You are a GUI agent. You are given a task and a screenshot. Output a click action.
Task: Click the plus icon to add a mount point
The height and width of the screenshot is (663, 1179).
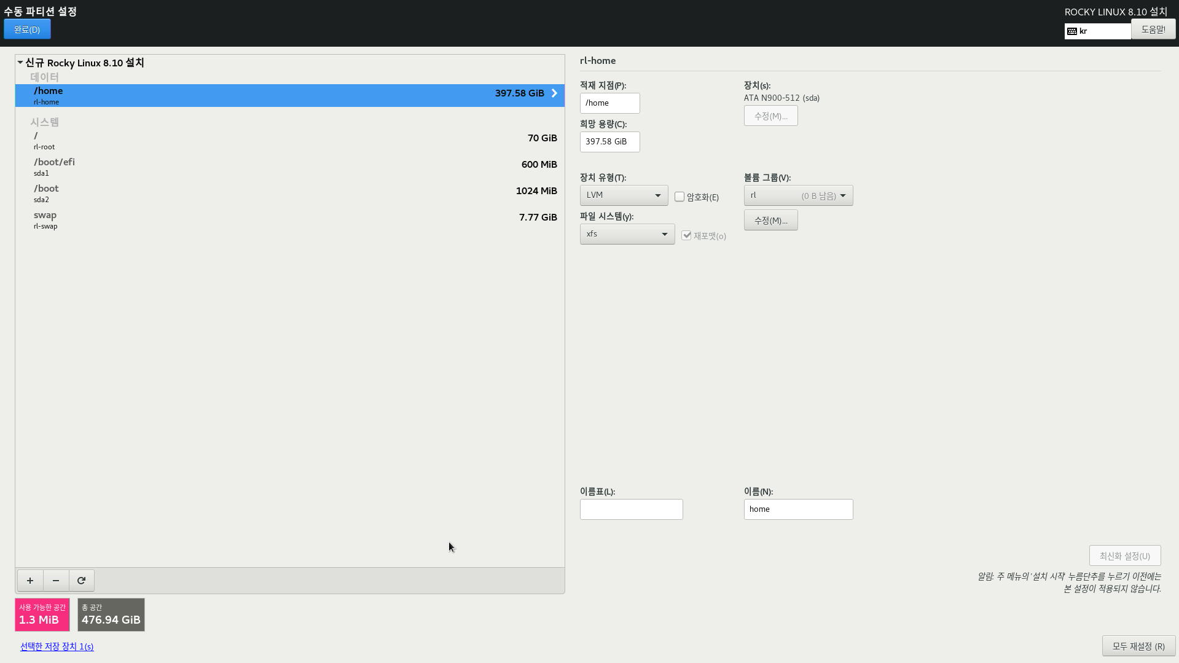[30, 581]
